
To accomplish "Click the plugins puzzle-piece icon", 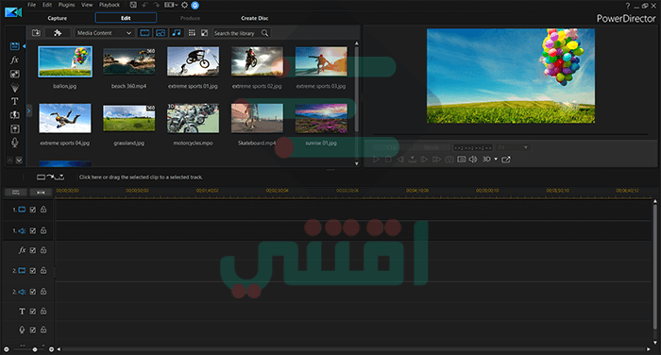I will [x=58, y=33].
